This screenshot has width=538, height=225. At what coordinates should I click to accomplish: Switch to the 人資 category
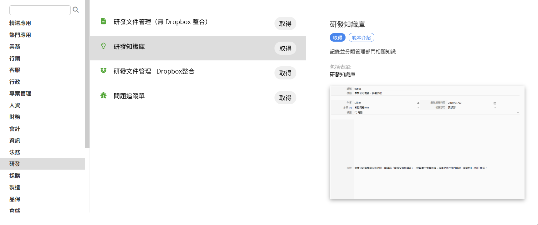15,105
